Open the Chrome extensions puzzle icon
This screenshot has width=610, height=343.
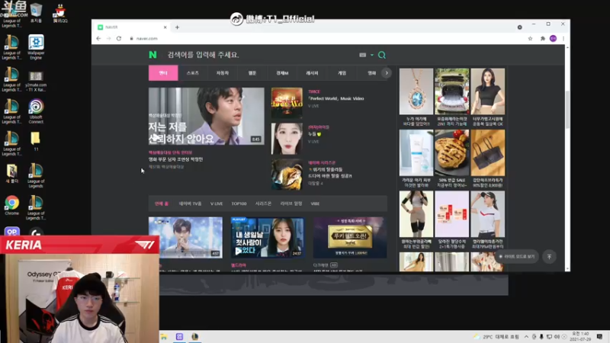point(543,39)
